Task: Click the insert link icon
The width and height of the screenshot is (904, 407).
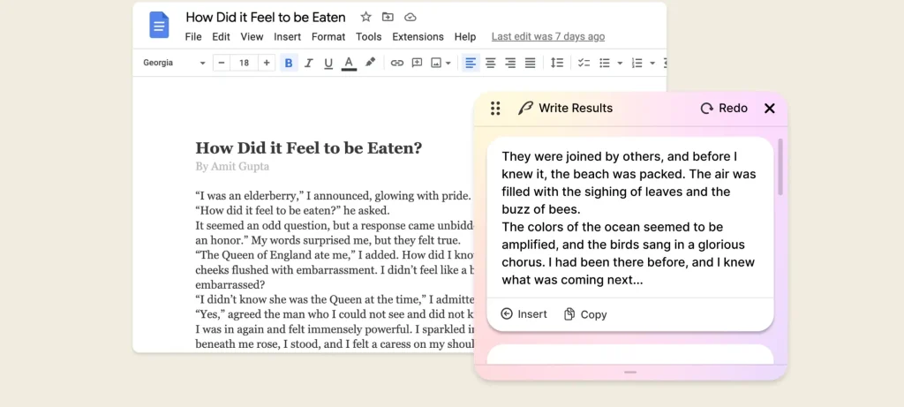Action: (x=396, y=63)
